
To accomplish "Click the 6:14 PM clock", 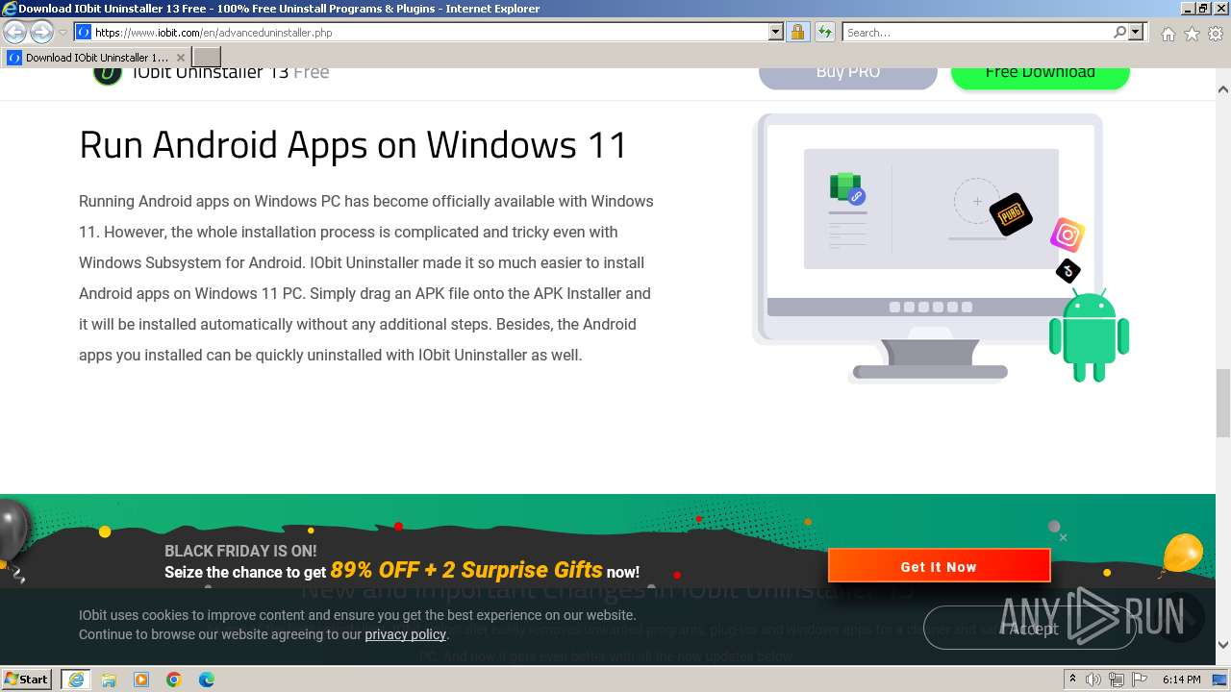I will [x=1182, y=680].
